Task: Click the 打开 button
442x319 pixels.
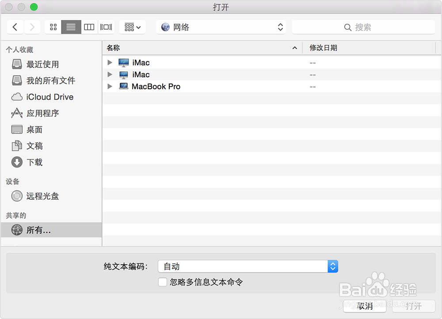Action: pos(414,306)
